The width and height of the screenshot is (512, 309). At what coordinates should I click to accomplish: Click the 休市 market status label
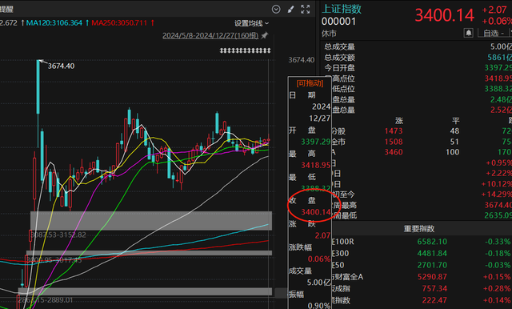(329, 34)
